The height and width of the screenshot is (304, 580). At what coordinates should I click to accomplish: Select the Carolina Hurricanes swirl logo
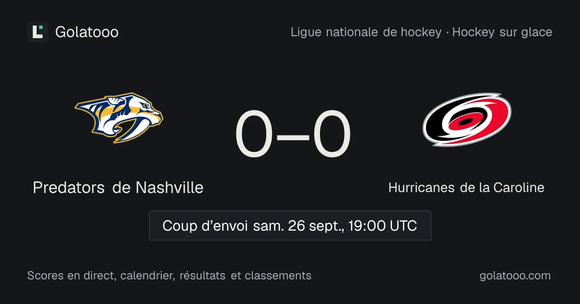[467, 119]
